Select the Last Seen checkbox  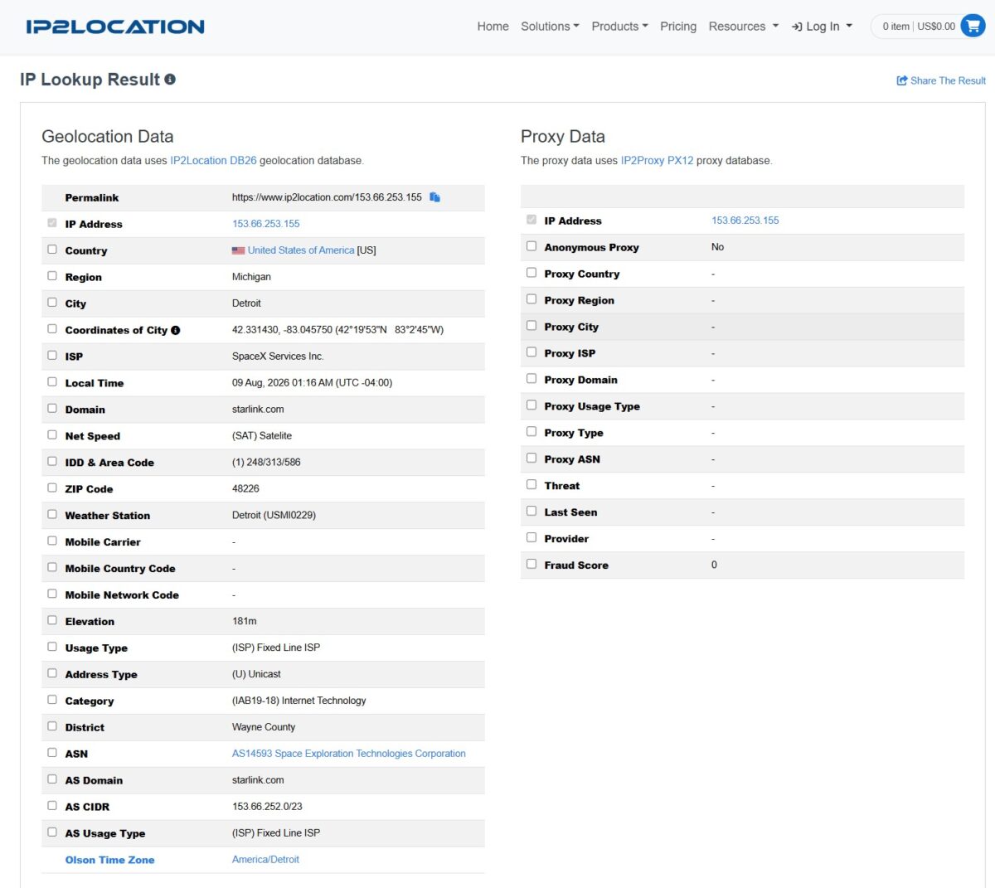point(531,511)
